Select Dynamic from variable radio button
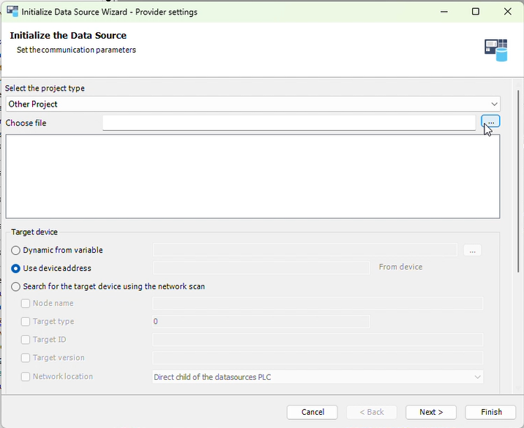Image resolution: width=524 pixels, height=428 pixels. 15,251
